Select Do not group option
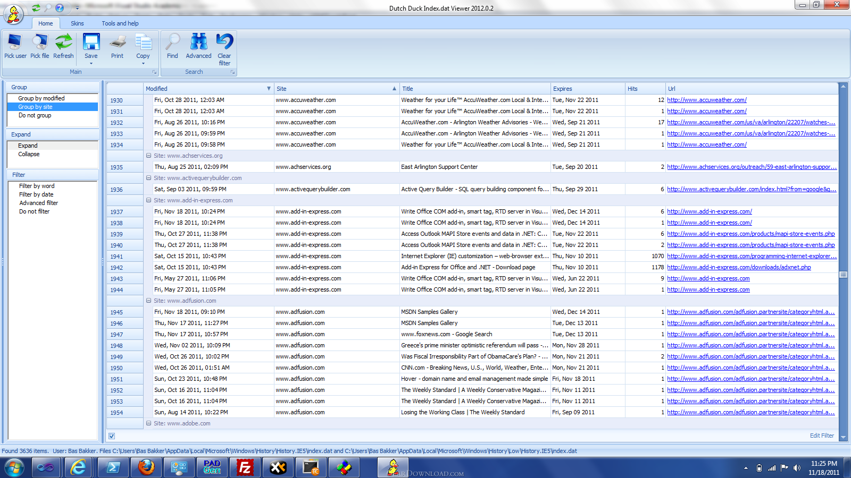851x478 pixels. tap(35, 115)
